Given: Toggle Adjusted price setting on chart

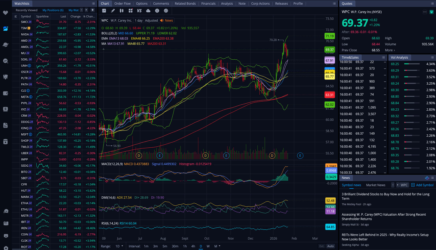Looking at the screenshot, I should (x=151, y=21).
